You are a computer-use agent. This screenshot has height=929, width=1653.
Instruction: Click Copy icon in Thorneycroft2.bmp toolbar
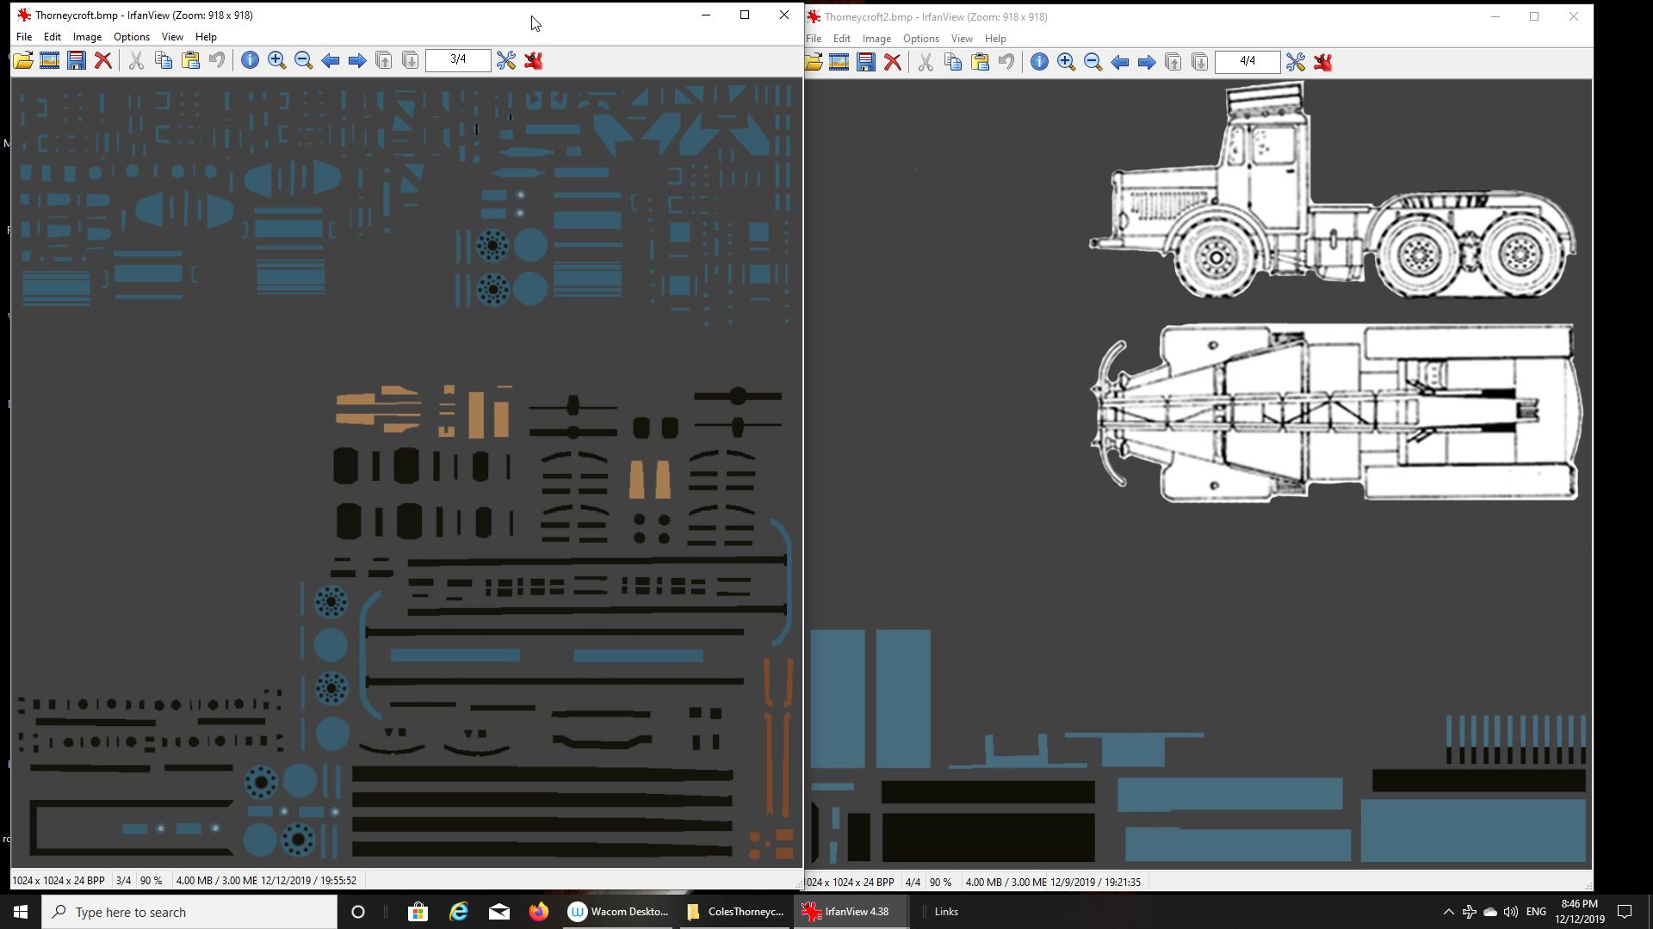point(953,62)
